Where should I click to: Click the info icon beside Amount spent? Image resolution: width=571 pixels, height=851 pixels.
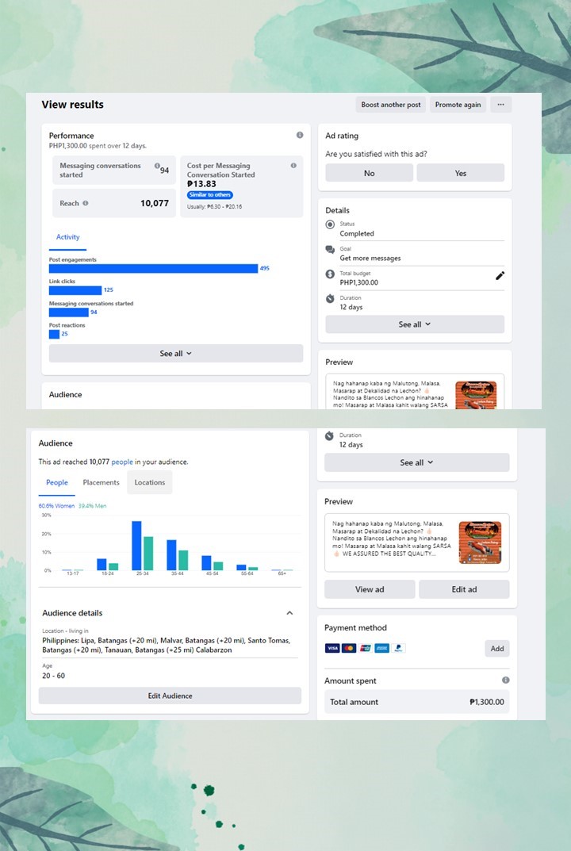(505, 680)
